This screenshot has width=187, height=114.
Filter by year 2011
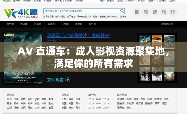[x=98, y=108]
